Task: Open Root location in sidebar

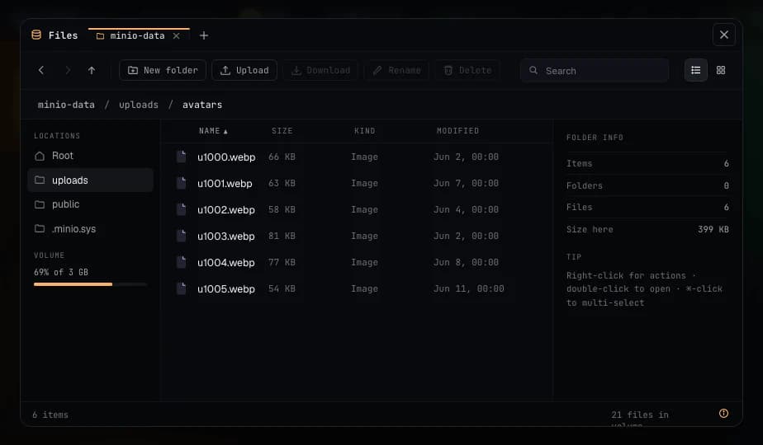Action: click(91, 156)
